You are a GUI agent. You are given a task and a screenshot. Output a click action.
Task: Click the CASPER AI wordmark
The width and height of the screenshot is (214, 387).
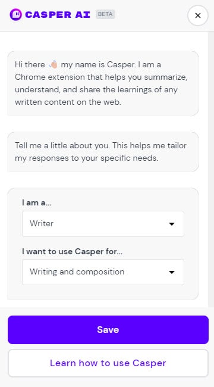point(58,15)
